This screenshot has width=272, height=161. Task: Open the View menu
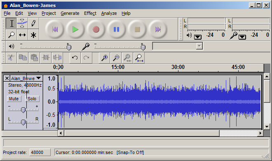tap(32, 13)
